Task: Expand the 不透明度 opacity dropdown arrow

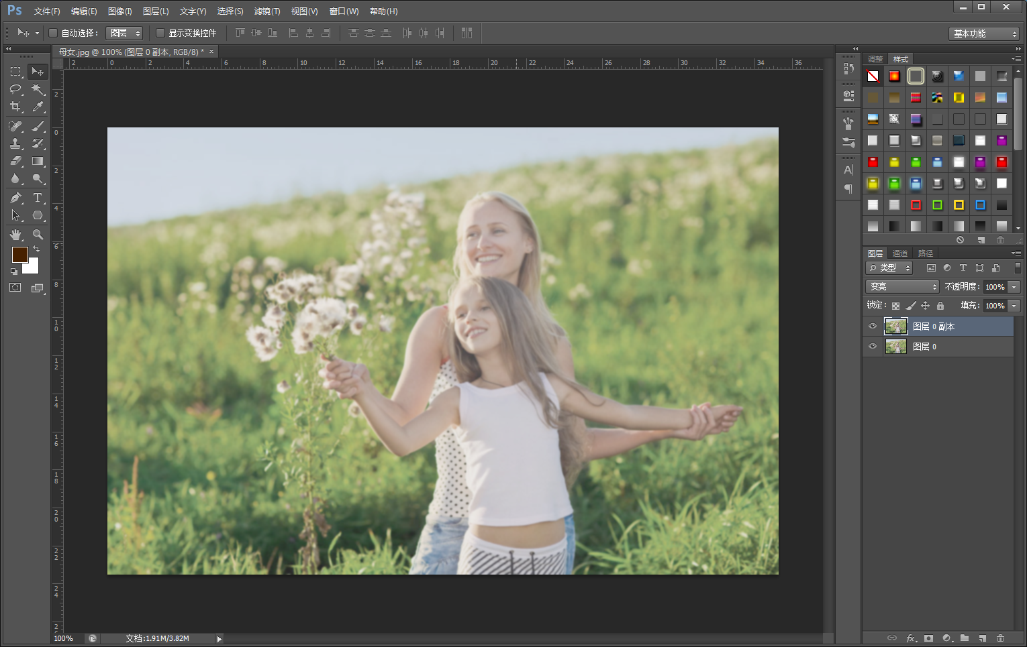Action: pos(1014,287)
